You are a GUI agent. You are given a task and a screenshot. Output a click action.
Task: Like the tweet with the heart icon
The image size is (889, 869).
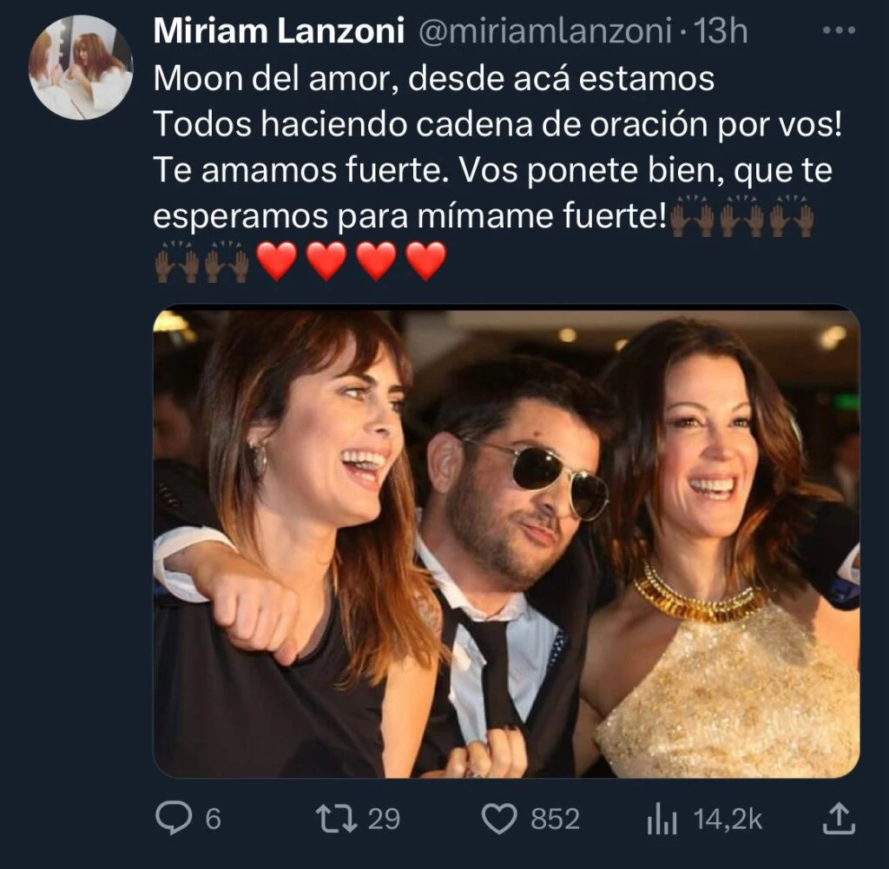(x=498, y=819)
